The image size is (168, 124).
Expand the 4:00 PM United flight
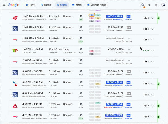point(153,95)
